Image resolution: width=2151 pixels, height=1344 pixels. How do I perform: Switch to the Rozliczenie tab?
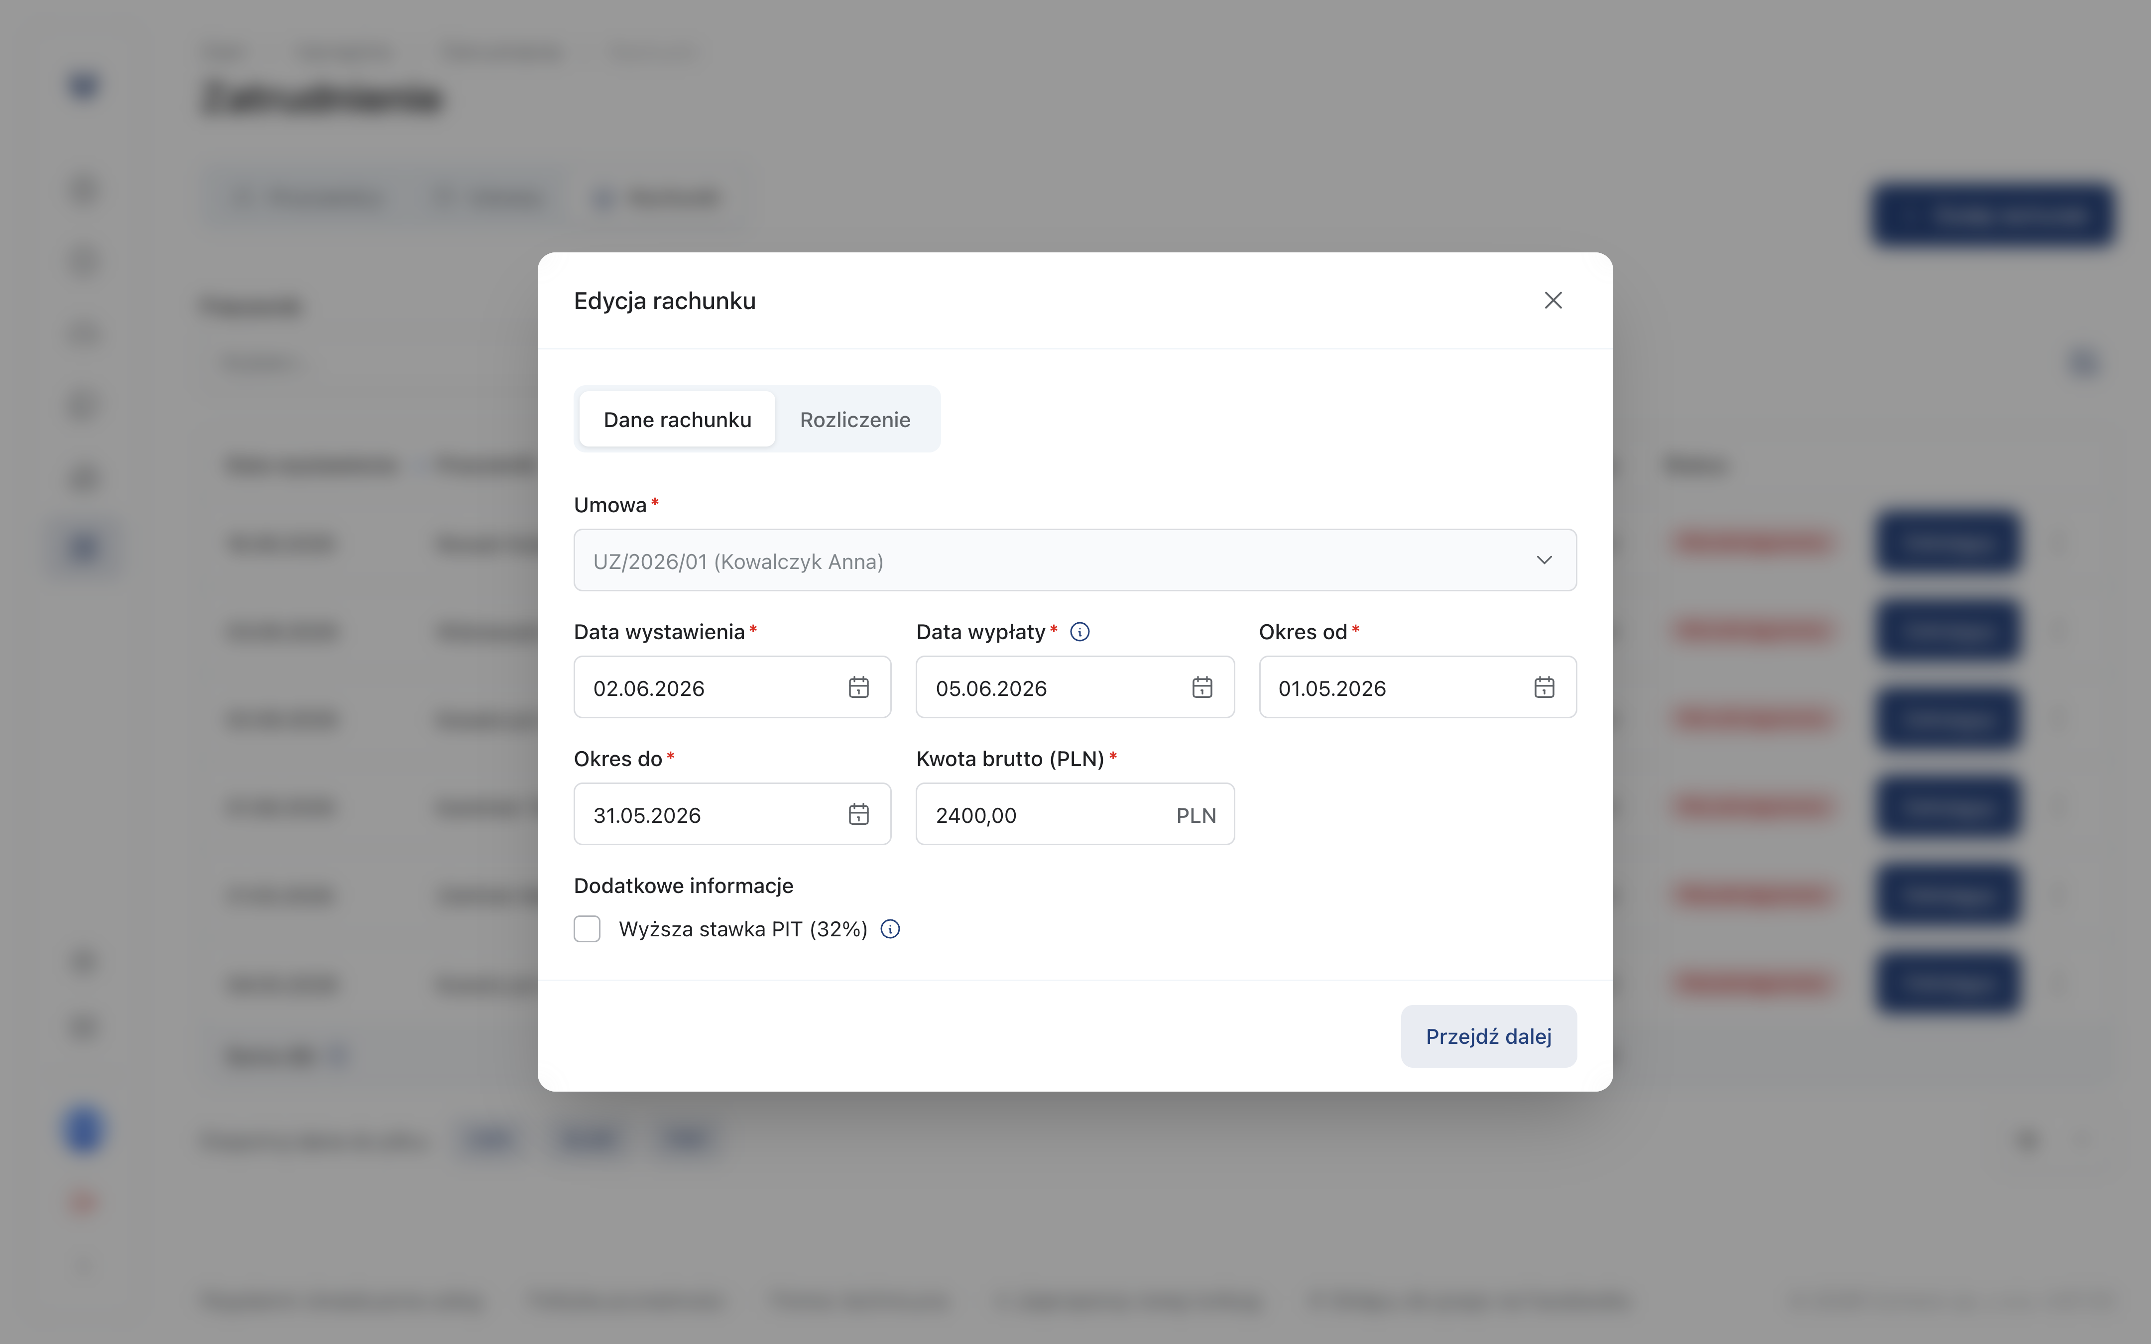pyautogui.click(x=854, y=420)
